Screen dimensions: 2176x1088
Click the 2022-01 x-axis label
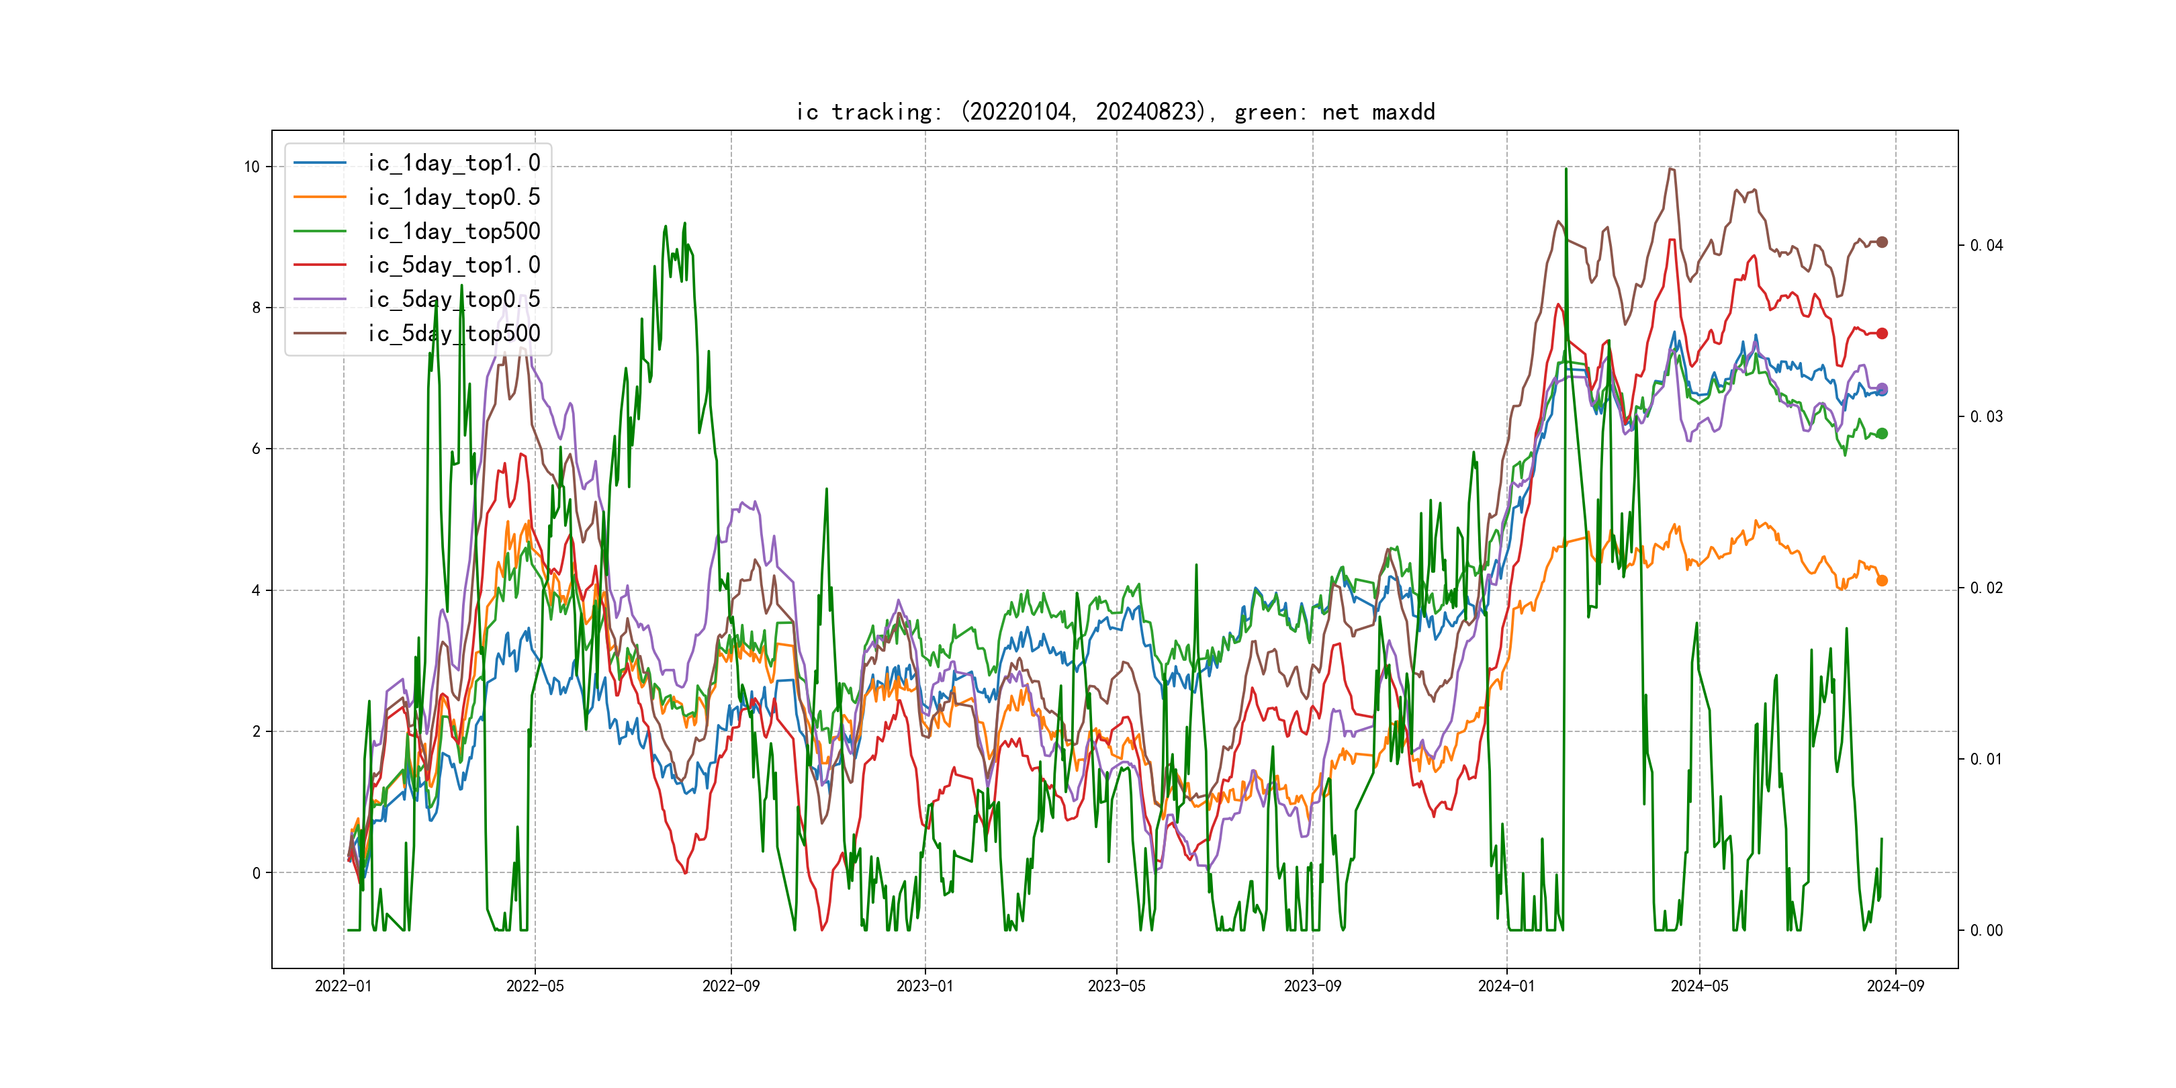click(x=343, y=986)
